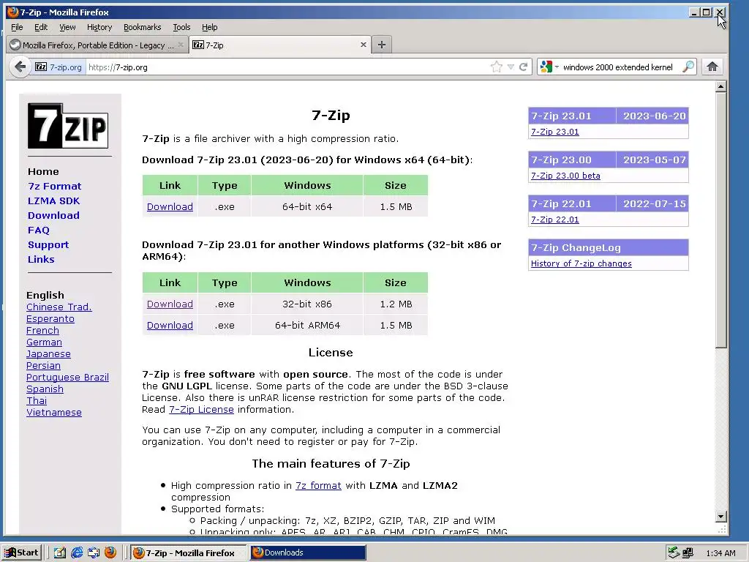Screen dimensions: 749x562
Task: Open the Support sidebar link
Action: pos(48,245)
